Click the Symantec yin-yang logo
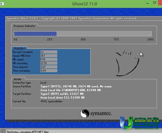Image resolution: width=162 pixels, height=133 pixels. pos(85,114)
